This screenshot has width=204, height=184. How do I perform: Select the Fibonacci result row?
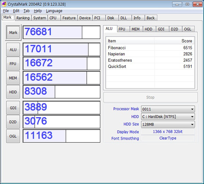(x=150, y=48)
